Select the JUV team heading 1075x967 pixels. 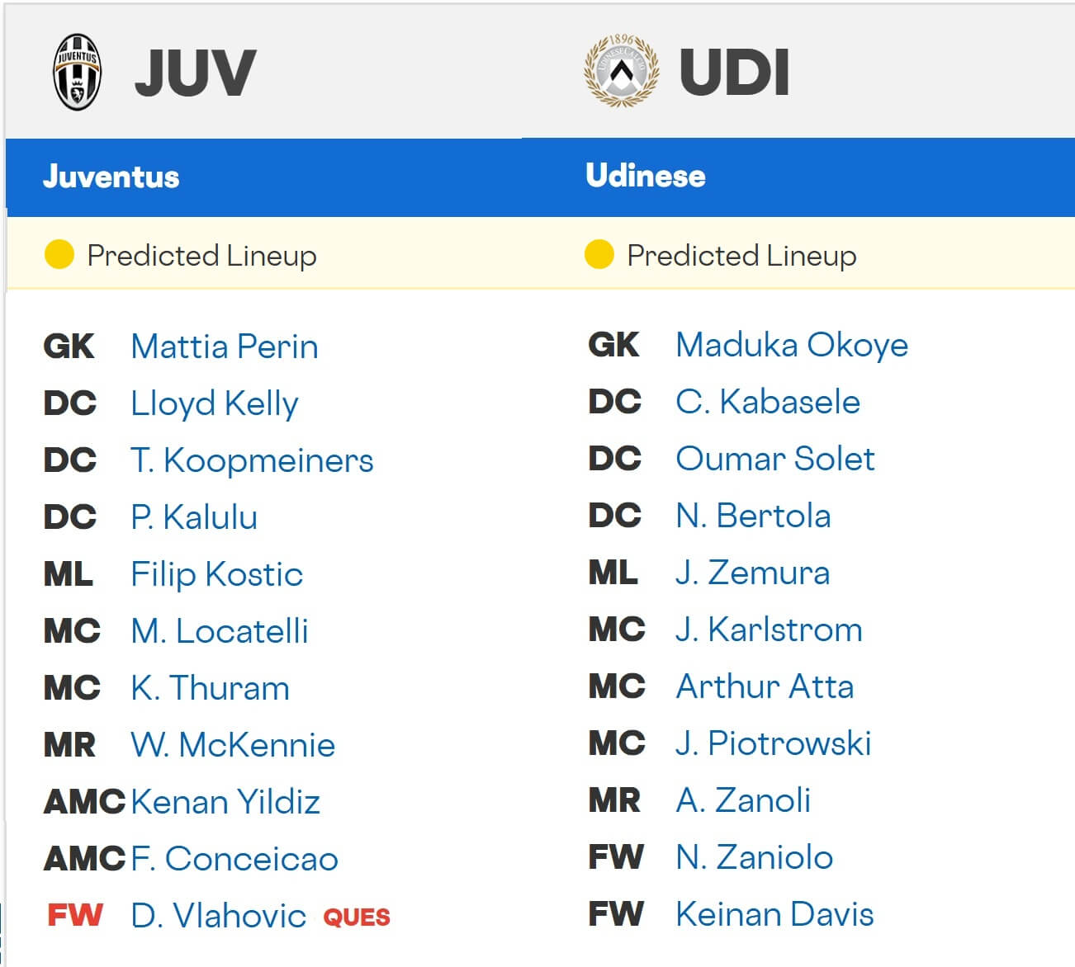point(196,73)
